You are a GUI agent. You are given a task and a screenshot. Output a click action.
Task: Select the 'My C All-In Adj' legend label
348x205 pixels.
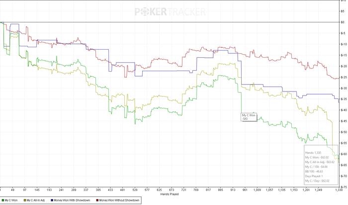point(36,201)
